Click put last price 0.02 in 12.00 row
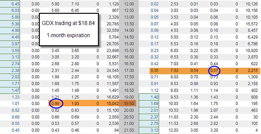The image size is (261, 134). tap(155, 4)
